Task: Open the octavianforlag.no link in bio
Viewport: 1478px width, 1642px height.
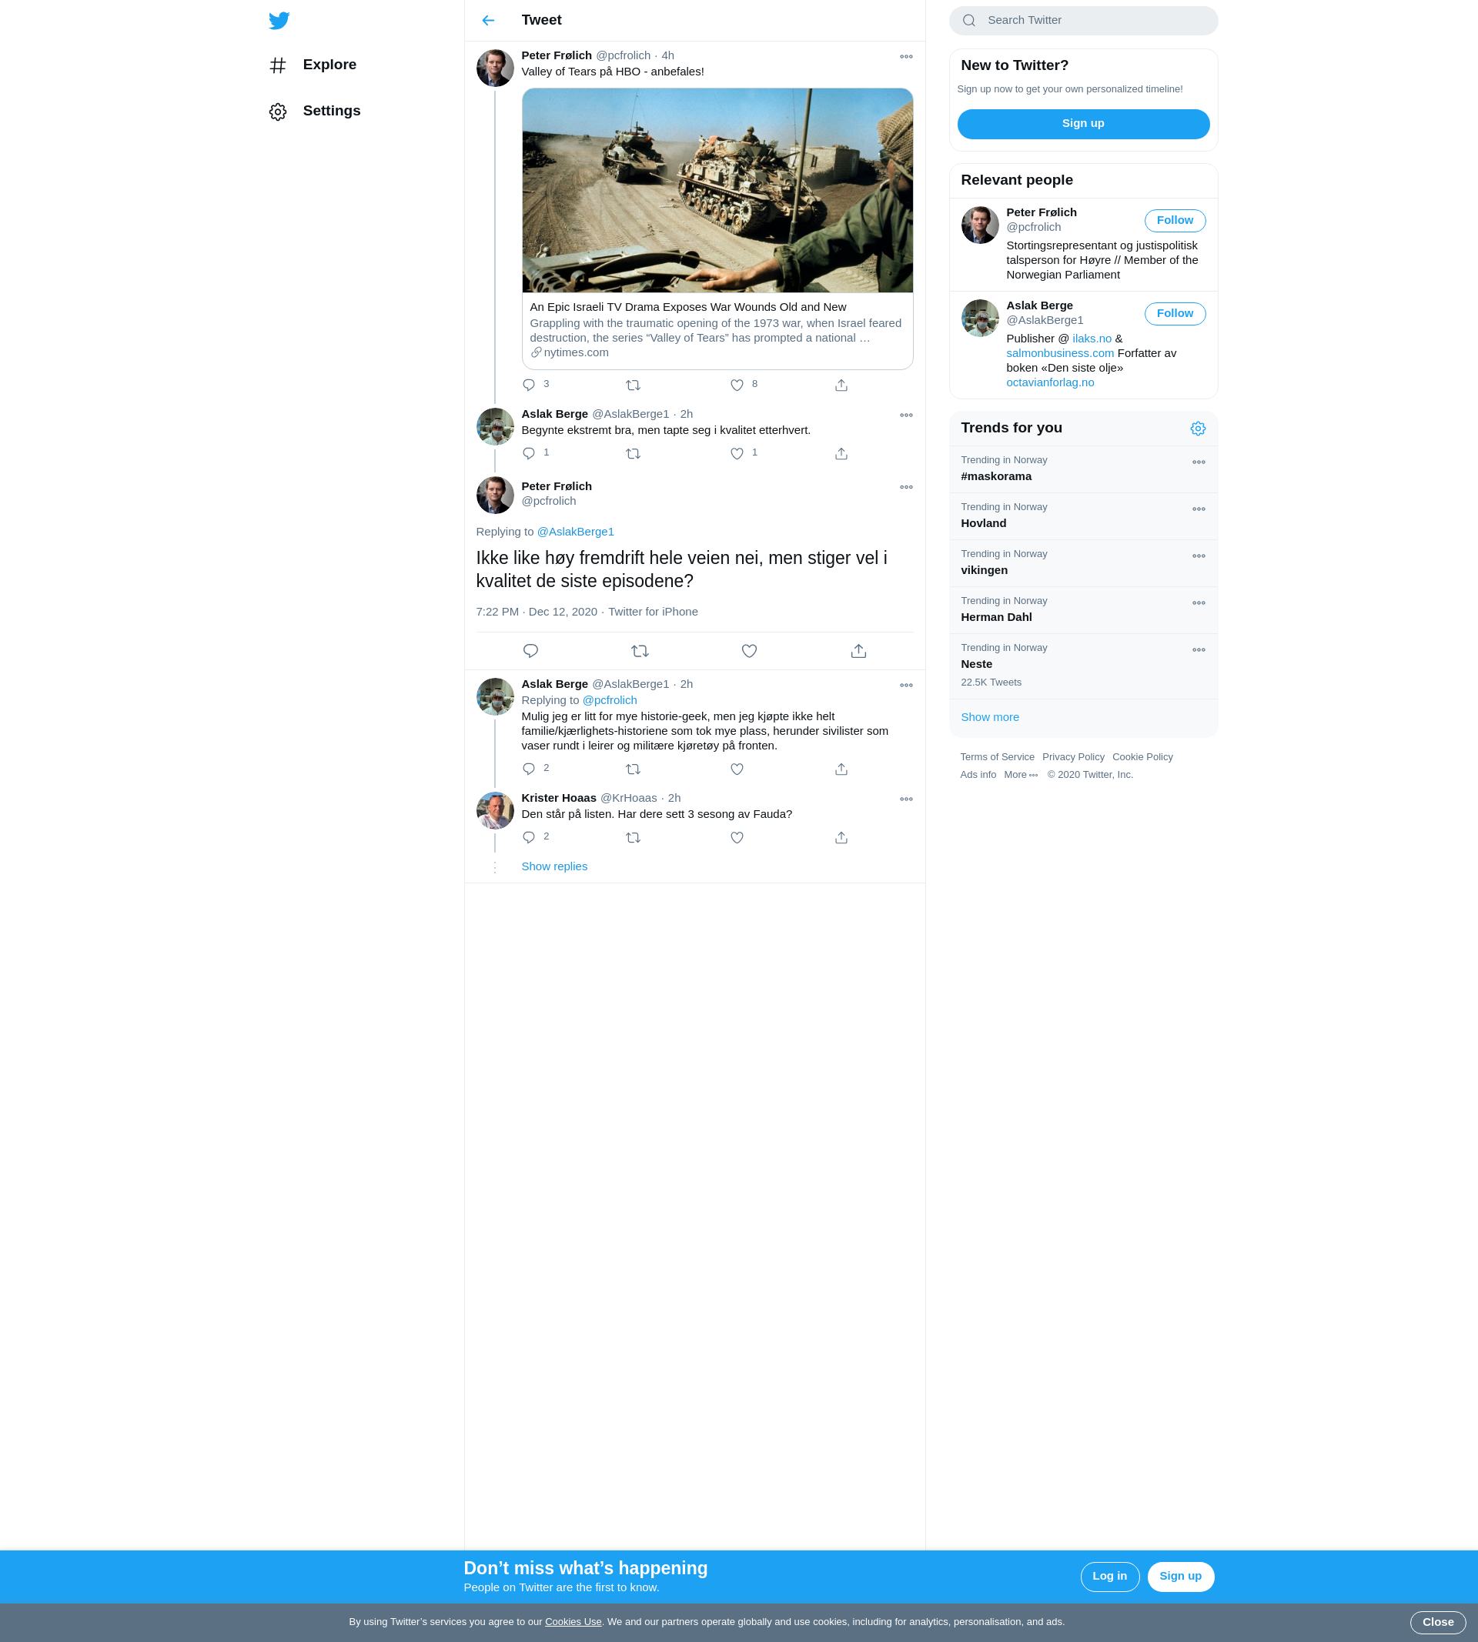Action: click(x=1050, y=383)
